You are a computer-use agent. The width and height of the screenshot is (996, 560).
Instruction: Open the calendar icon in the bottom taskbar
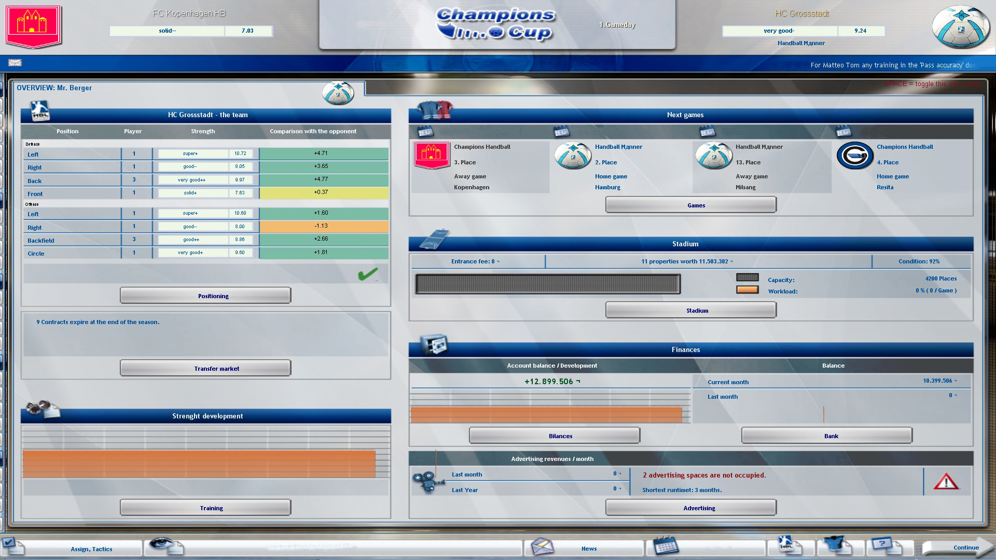point(667,546)
